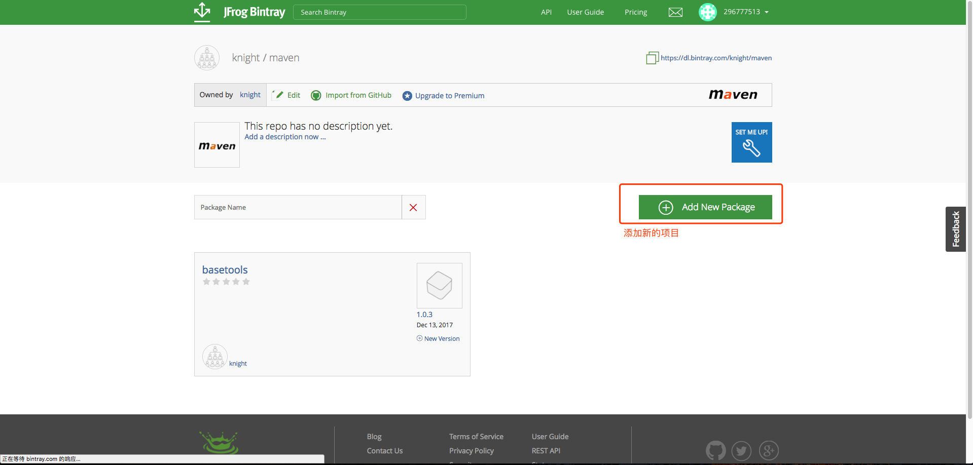Open the GitHub icon in the footer

715,450
